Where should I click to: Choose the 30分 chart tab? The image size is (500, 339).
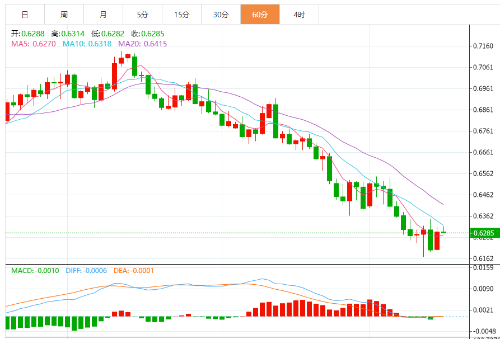[221, 15]
